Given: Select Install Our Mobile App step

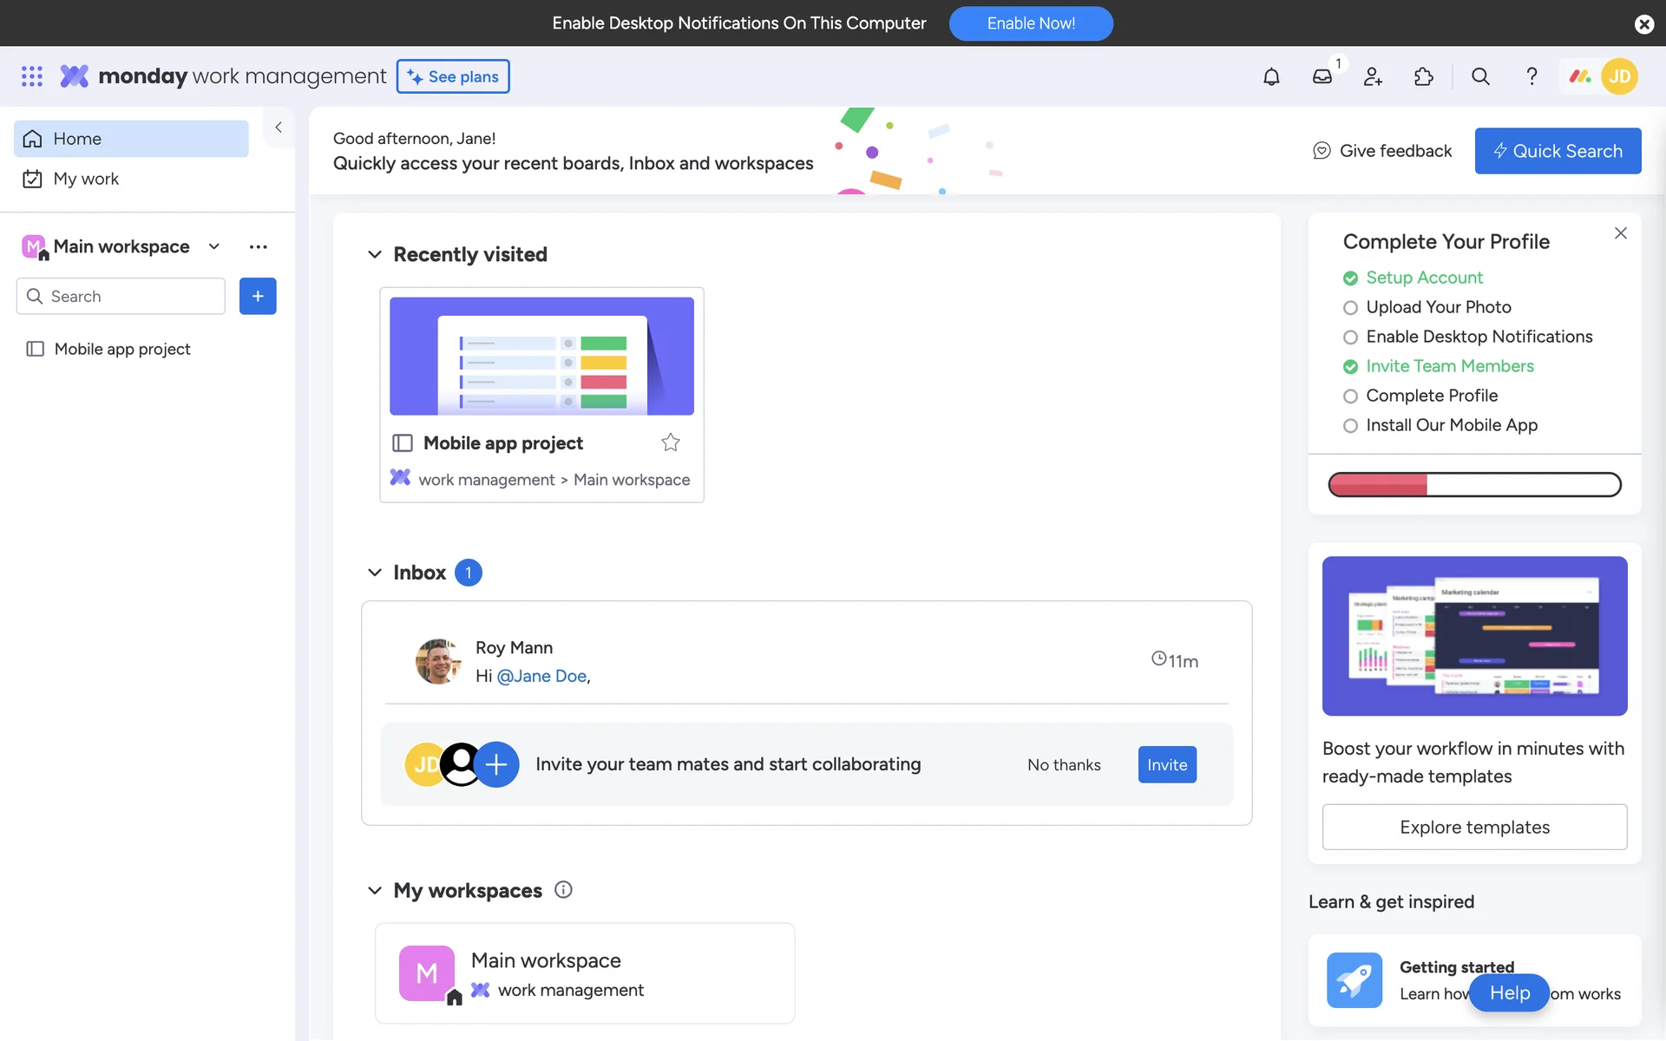Looking at the screenshot, I should coord(1451,425).
